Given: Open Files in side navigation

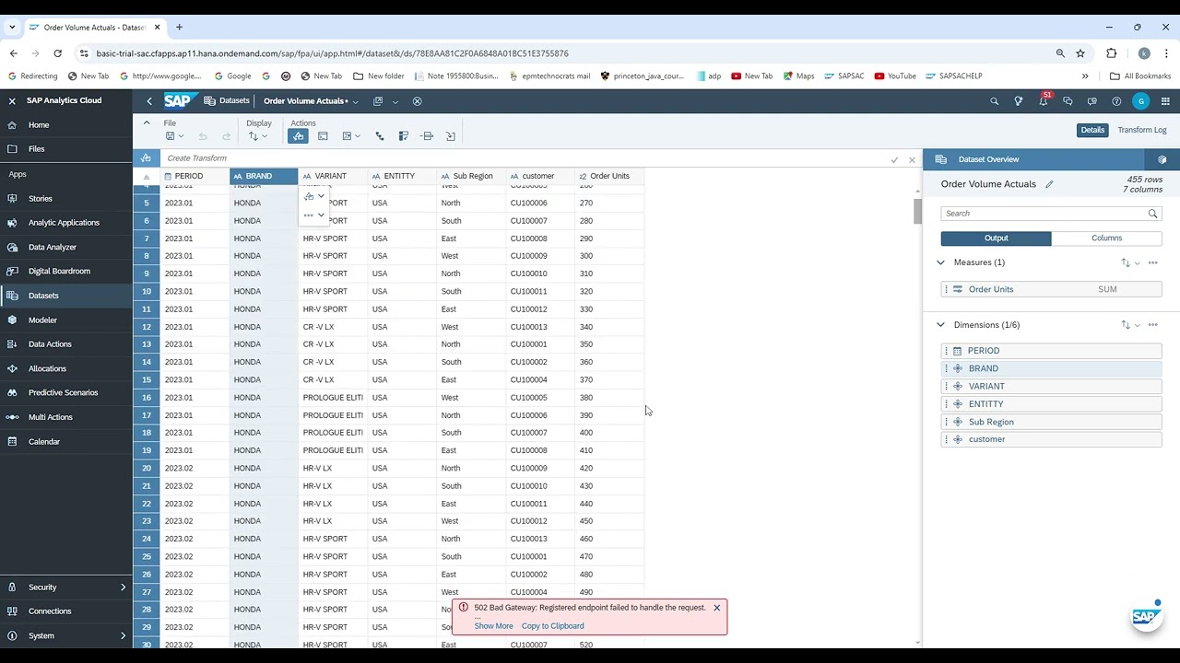Looking at the screenshot, I should 66,149.
